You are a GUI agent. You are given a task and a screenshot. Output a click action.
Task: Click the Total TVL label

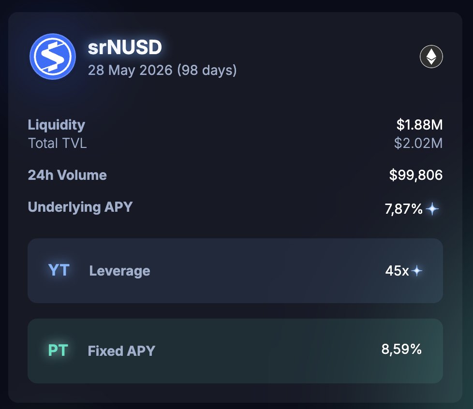pos(58,143)
